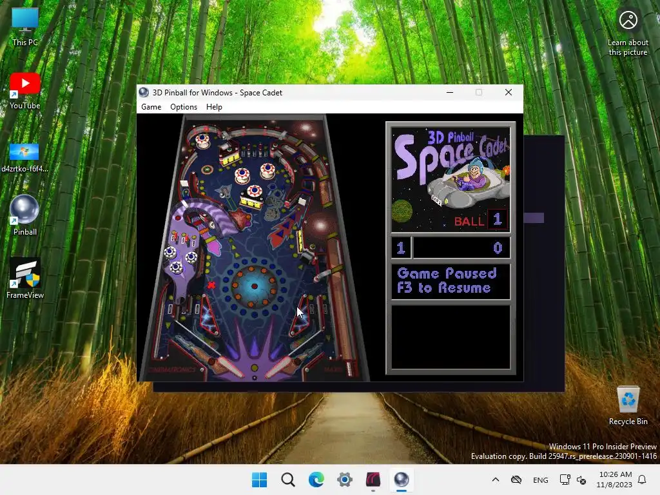
Task: Open the Game menu
Action: (151, 107)
